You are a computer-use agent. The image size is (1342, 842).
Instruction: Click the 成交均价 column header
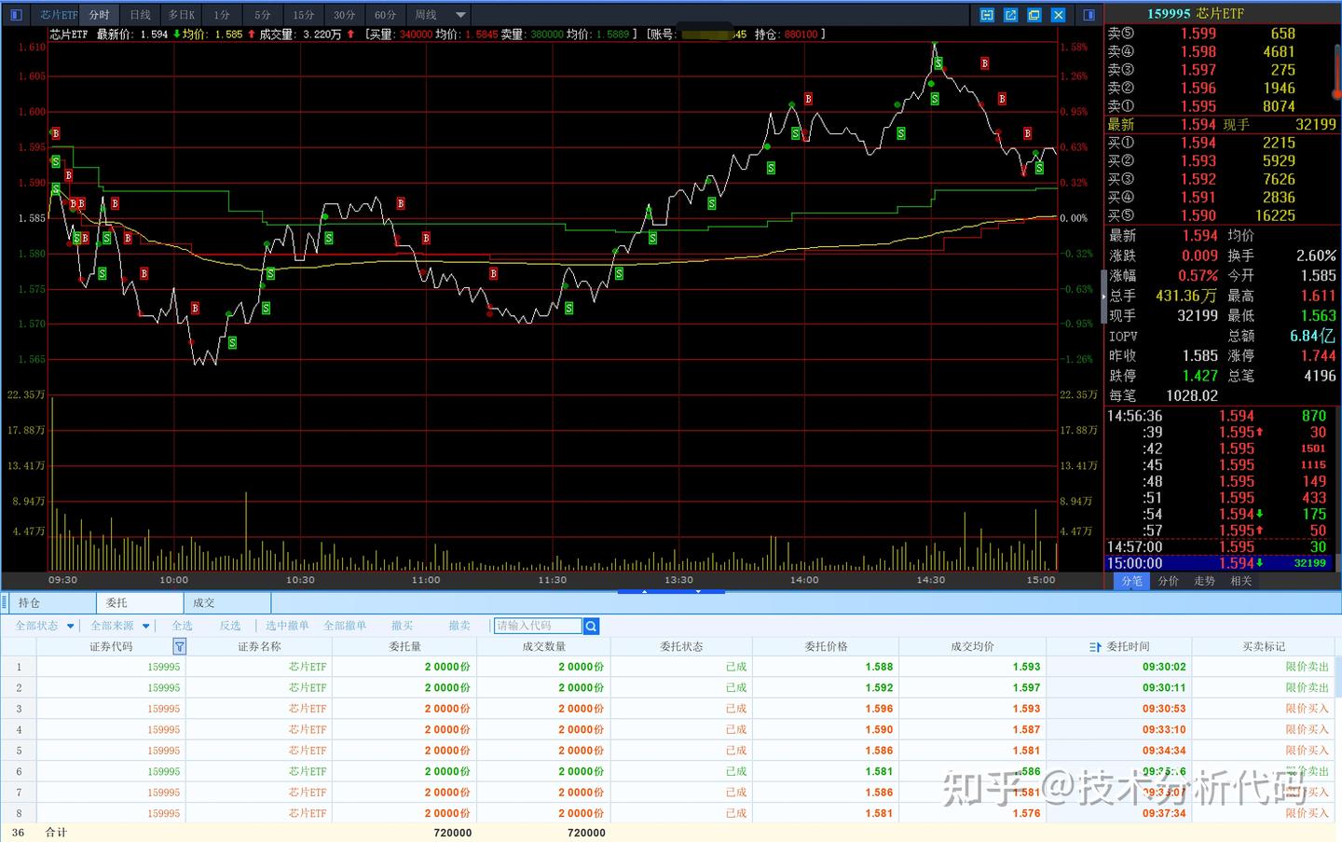(972, 646)
